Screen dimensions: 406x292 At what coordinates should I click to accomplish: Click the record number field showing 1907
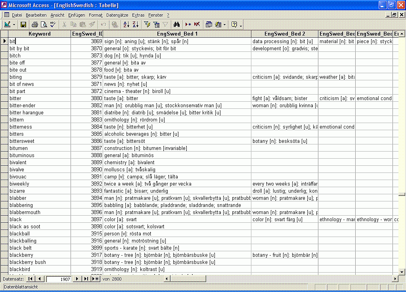click(59, 279)
